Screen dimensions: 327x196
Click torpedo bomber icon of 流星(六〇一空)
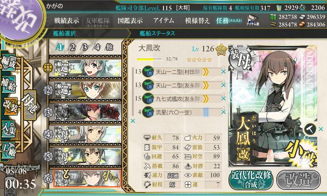click(148, 112)
